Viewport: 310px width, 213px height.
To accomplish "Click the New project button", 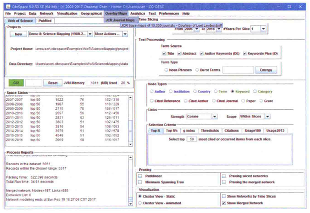I will point(18,34).
